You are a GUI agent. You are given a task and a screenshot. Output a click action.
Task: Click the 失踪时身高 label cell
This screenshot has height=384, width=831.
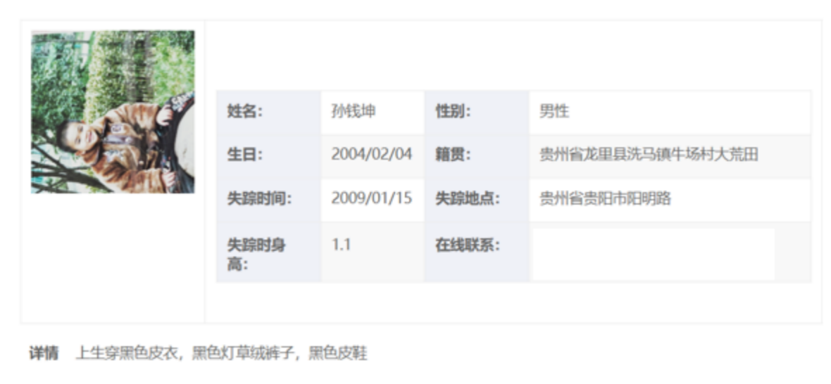click(255, 254)
